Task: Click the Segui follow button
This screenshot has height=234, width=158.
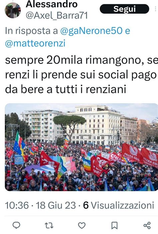Action: 124,9
